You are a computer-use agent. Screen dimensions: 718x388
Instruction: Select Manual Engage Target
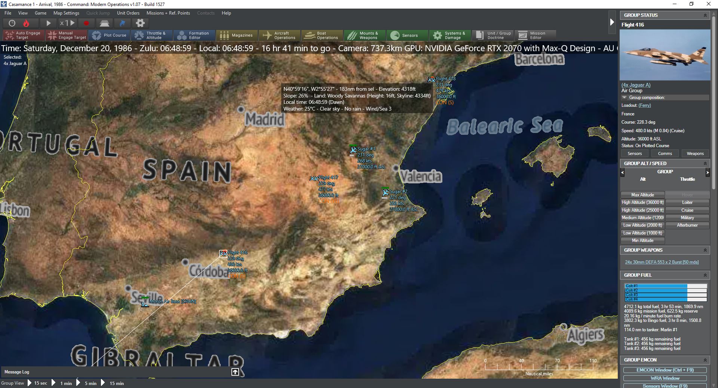pyautogui.click(x=67, y=35)
